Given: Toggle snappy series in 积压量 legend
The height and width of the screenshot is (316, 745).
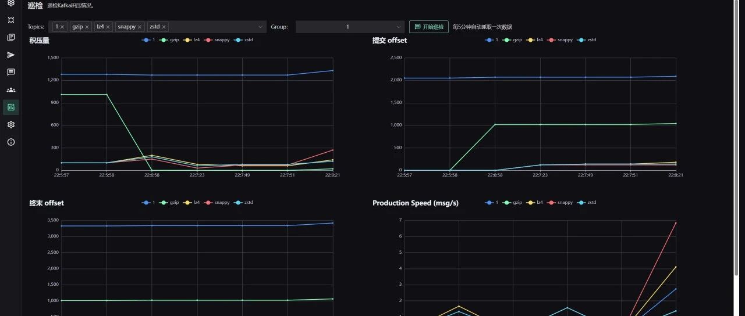Looking at the screenshot, I should tap(217, 40).
